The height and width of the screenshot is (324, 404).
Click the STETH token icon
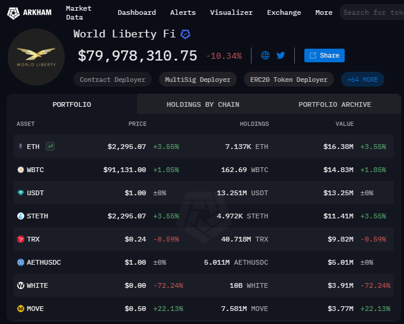[x=21, y=216]
